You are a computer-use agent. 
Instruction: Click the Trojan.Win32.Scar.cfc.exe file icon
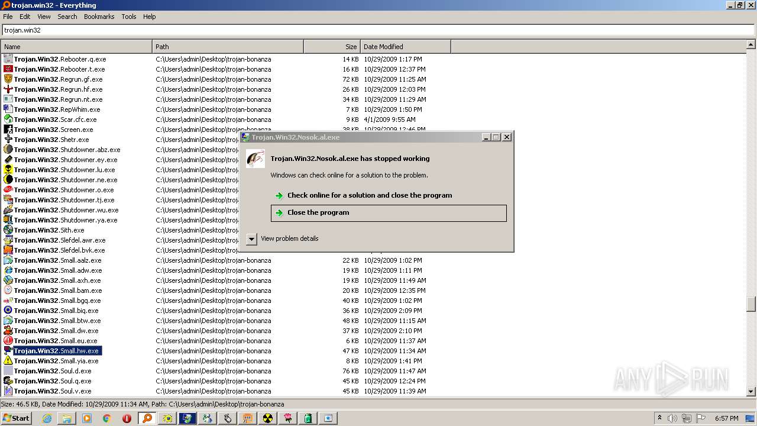tap(8, 120)
